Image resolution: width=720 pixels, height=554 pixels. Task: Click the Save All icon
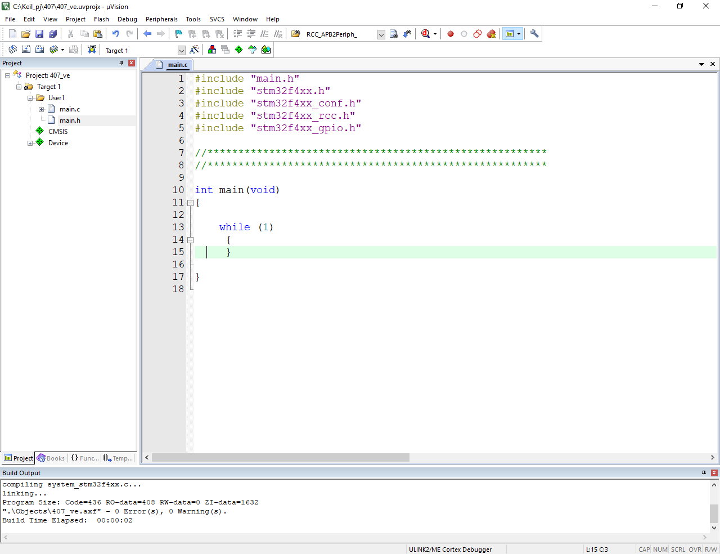click(x=53, y=34)
